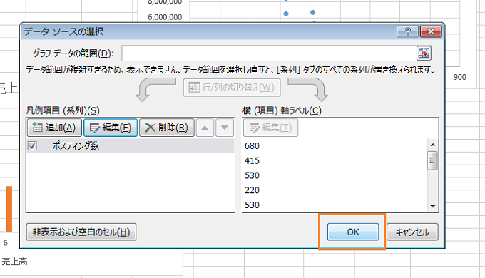
Task: Add a new series with 追加(A)
Action: point(54,128)
